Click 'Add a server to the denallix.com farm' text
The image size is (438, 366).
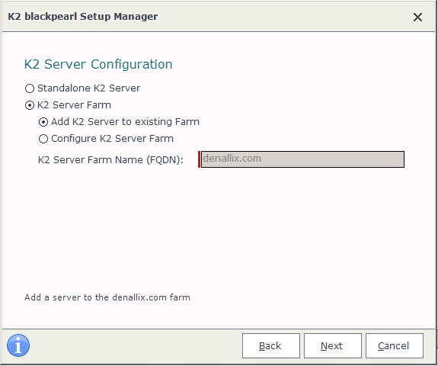click(x=107, y=297)
